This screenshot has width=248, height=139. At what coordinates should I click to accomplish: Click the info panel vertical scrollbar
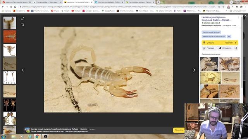[x=242, y=52]
